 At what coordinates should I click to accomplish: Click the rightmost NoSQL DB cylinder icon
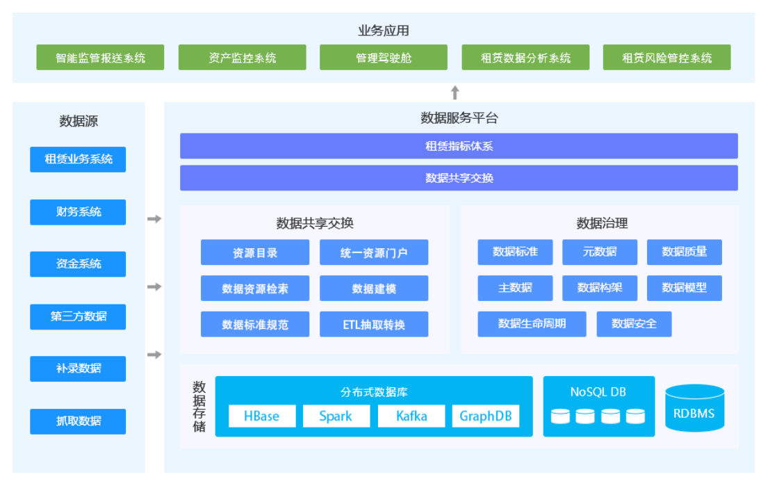[x=635, y=416]
